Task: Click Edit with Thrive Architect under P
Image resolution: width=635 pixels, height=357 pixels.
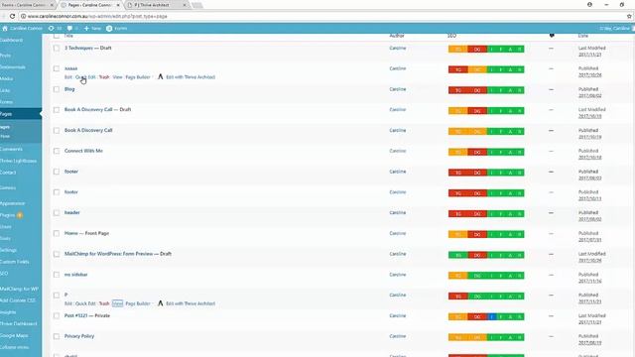Action: [190, 303]
